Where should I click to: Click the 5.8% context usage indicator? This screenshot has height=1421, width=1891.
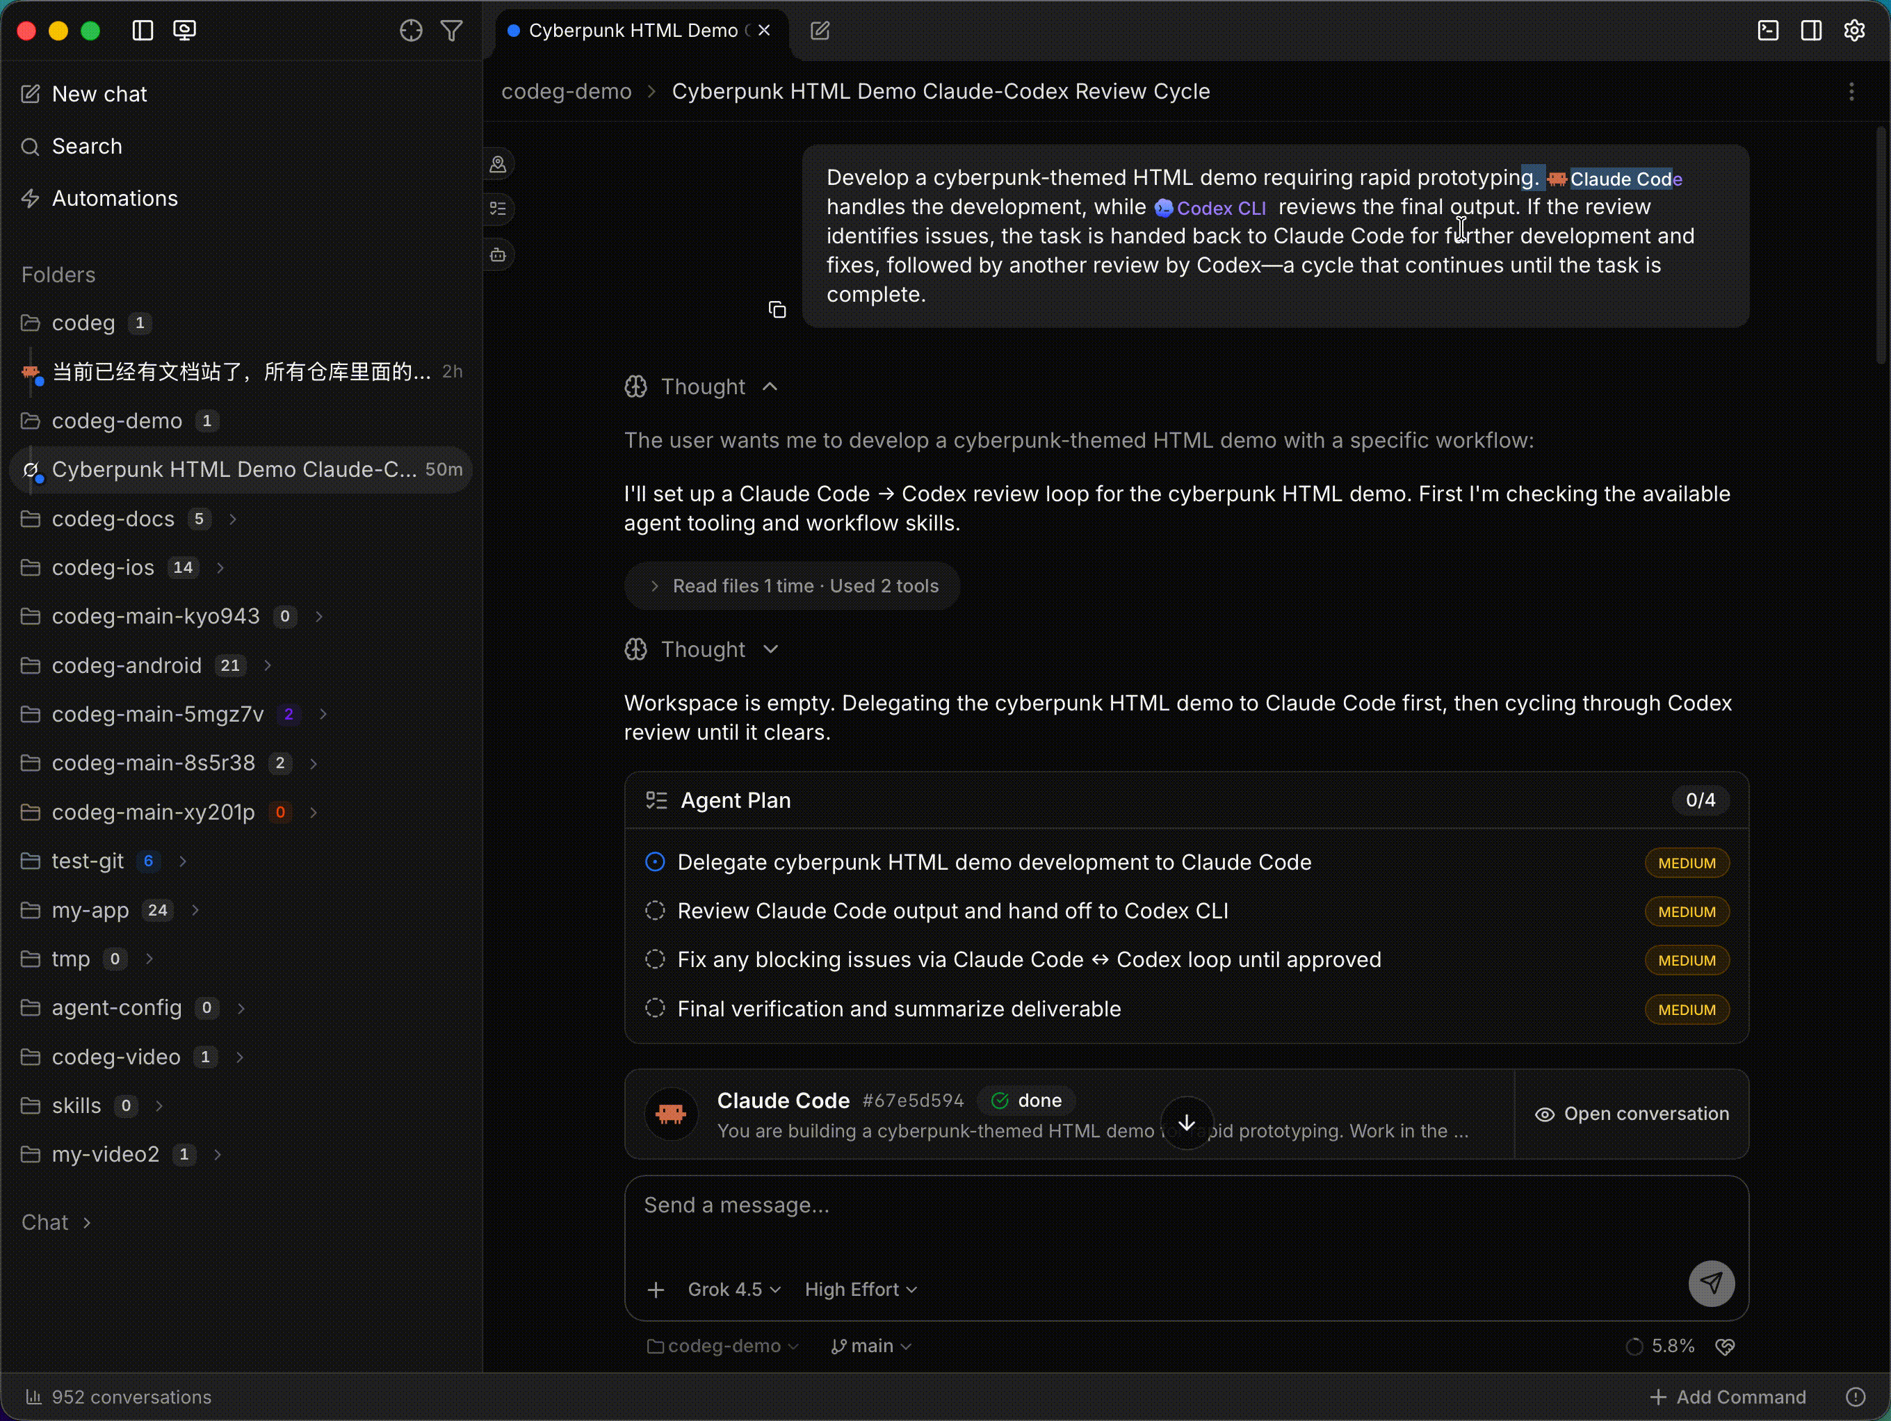coord(1660,1347)
